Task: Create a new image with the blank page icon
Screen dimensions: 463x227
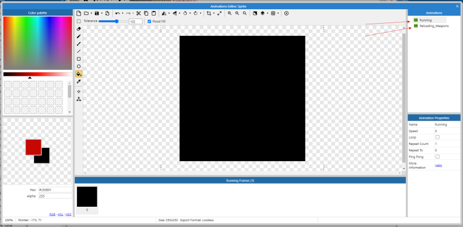Action: (x=79, y=13)
